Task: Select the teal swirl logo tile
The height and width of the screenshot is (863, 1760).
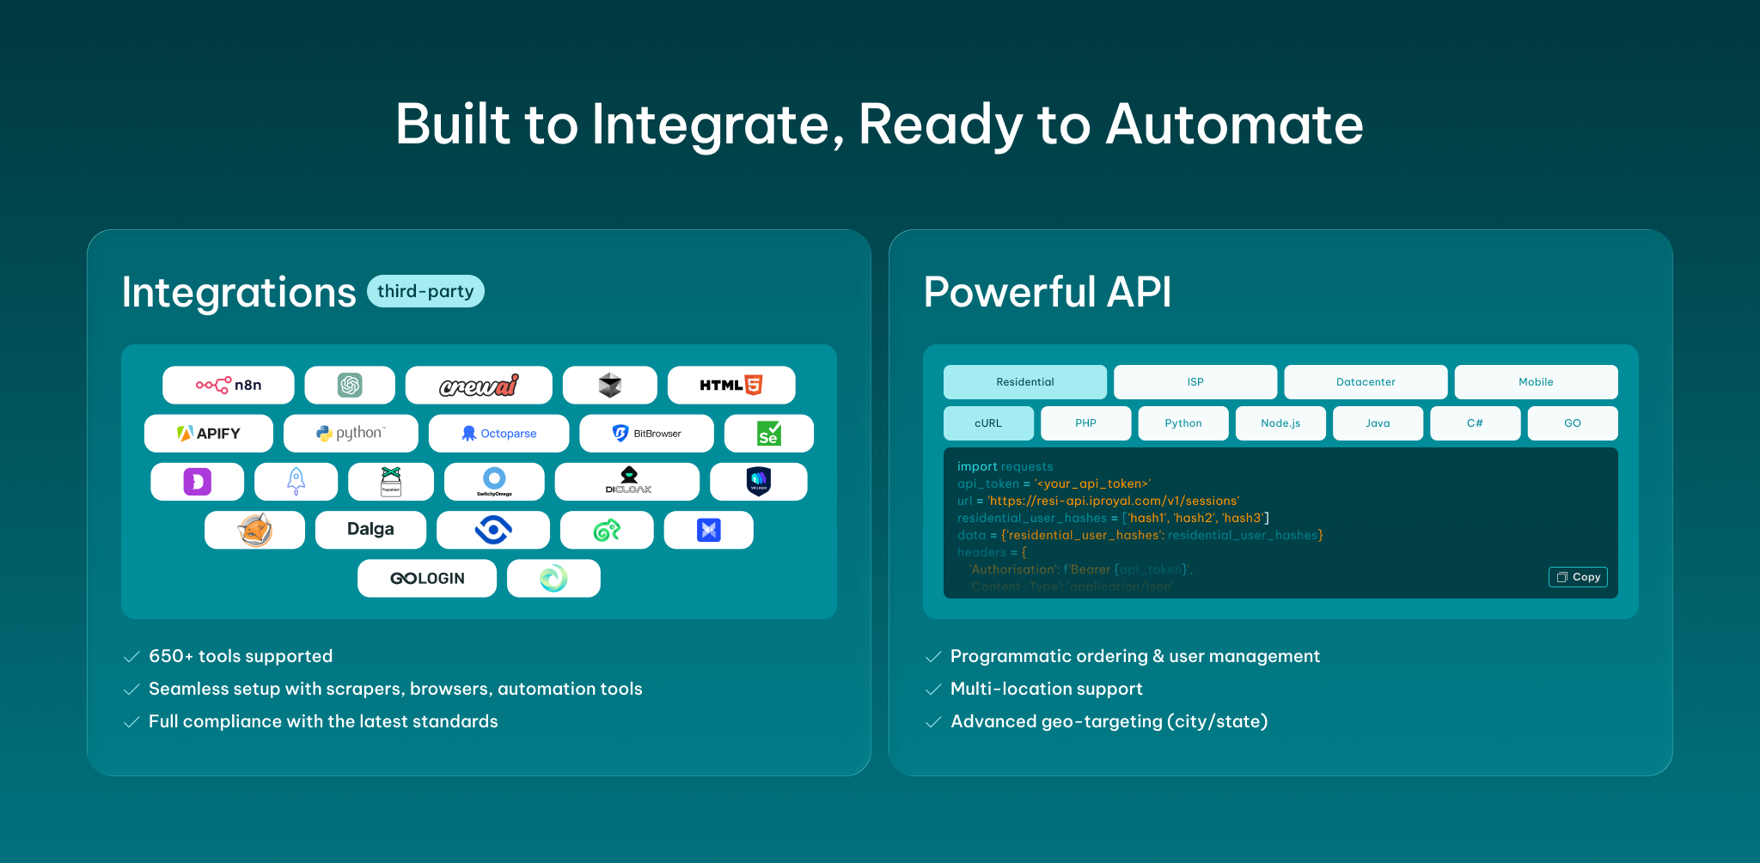Action: (553, 578)
